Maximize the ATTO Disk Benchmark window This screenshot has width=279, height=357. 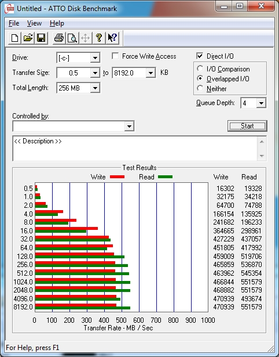(x=240, y=6)
